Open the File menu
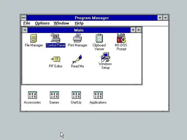The width and height of the screenshot is (187, 140). click(x=27, y=23)
